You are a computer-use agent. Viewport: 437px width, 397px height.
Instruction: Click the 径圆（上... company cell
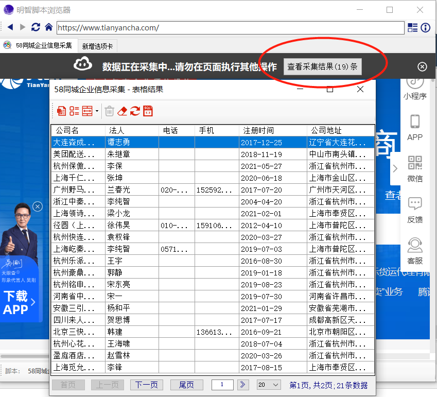(x=78, y=225)
